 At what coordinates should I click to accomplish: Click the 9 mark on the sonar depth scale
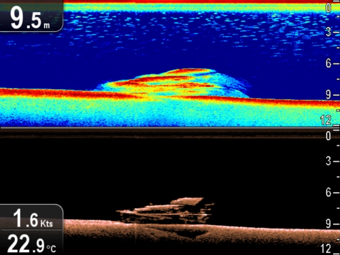point(328,95)
